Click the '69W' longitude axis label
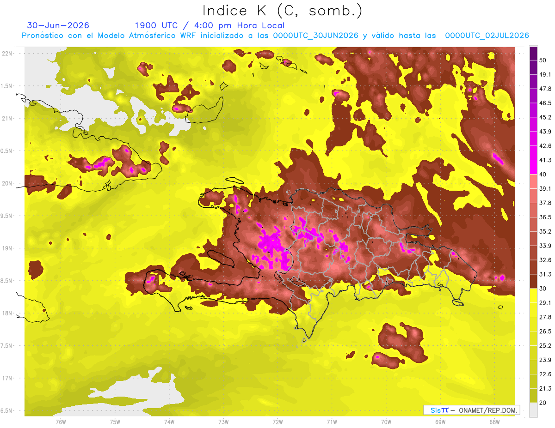555x428 pixels. [440, 422]
